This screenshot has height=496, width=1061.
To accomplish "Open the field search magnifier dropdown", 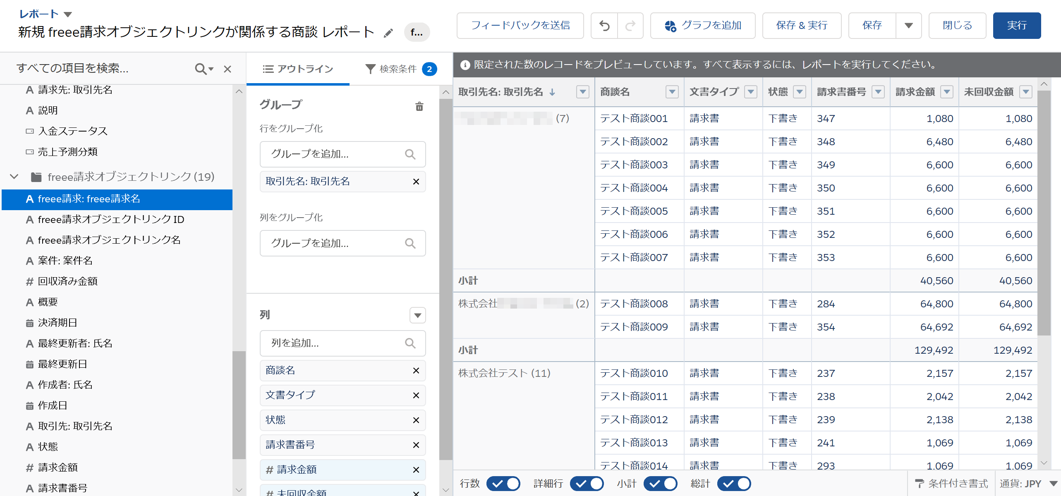I will 204,69.
